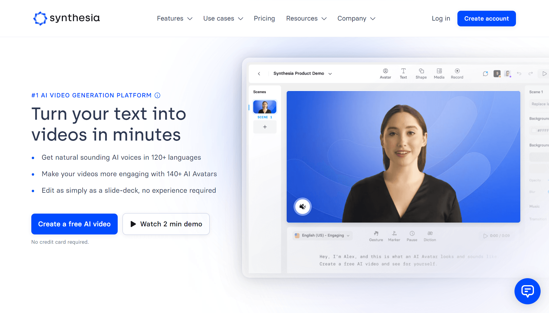
Task: Open the live chat widget
Action: tap(527, 291)
